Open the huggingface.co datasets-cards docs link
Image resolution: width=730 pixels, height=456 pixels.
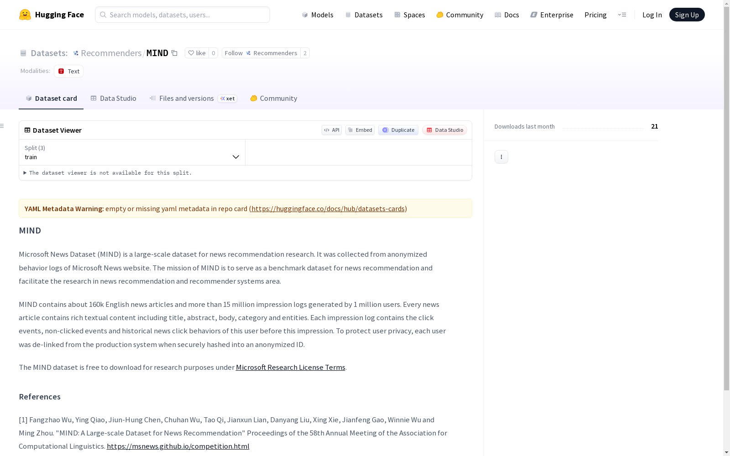(x=328, y=208)
